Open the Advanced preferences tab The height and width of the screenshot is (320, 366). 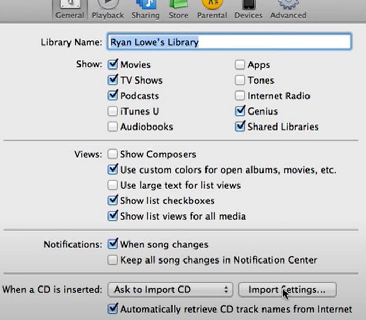coord(288,10)
